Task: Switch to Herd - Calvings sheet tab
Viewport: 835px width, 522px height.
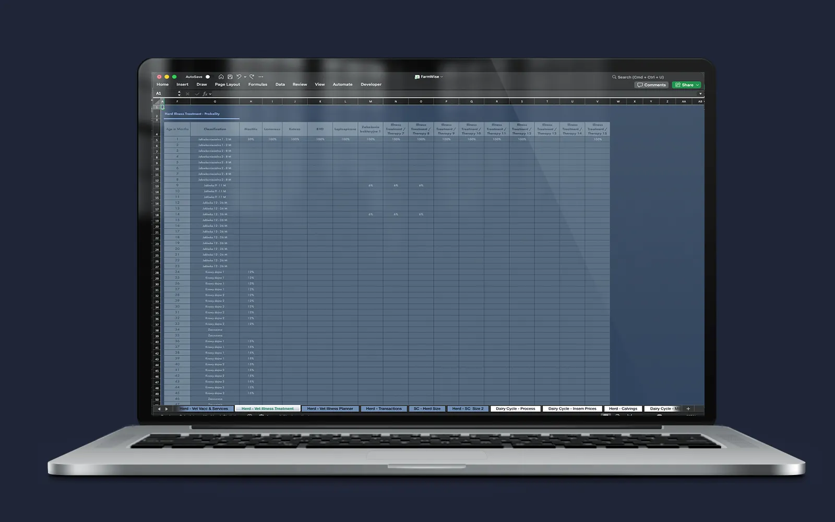Action: 623,409
